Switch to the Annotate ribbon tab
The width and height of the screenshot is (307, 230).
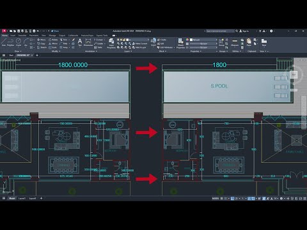pos(22,35)
